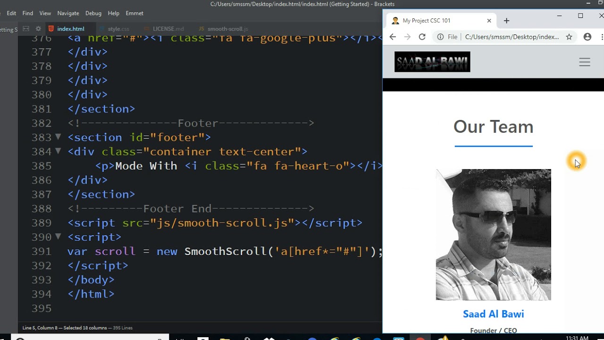
Task: Click line number 380 in the gutter
Action: (x=42, y=94)
